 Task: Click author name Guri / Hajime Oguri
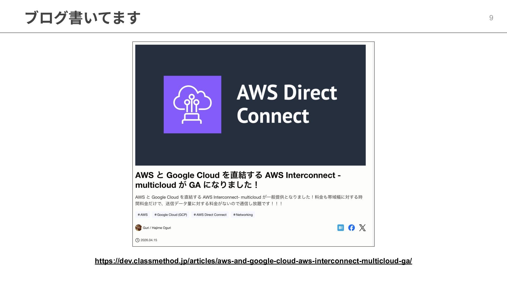click(157, 228)
